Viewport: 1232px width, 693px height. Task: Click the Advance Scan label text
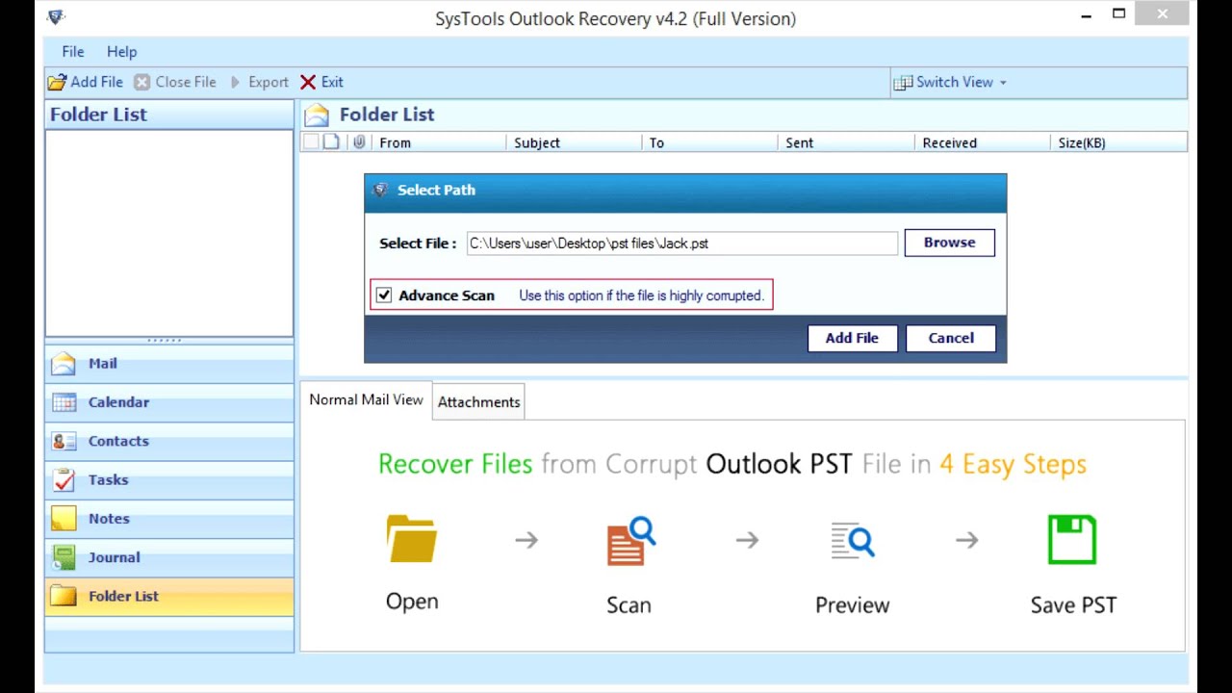pos(447,295)
